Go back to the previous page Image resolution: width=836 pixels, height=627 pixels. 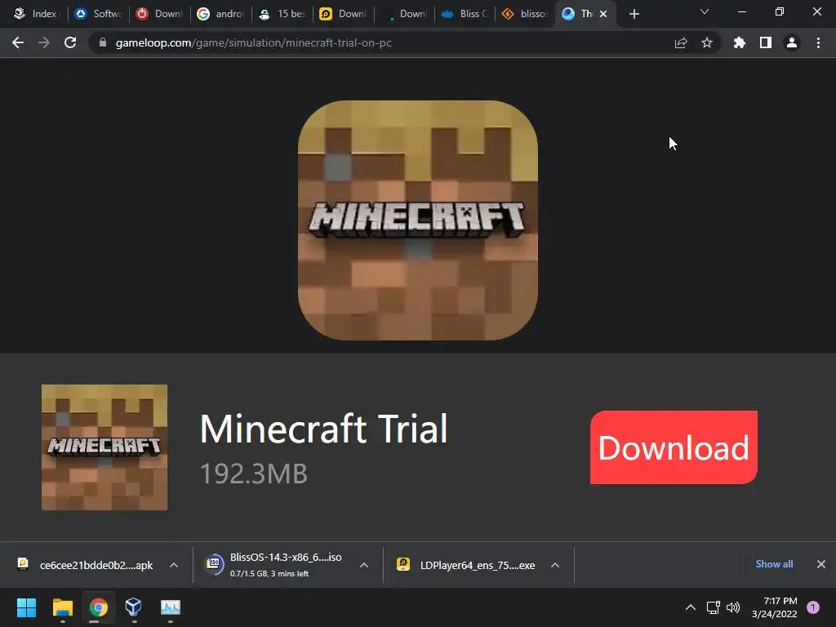pos(18,42)
